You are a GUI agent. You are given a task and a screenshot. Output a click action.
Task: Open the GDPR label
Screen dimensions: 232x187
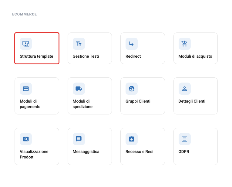184,151
